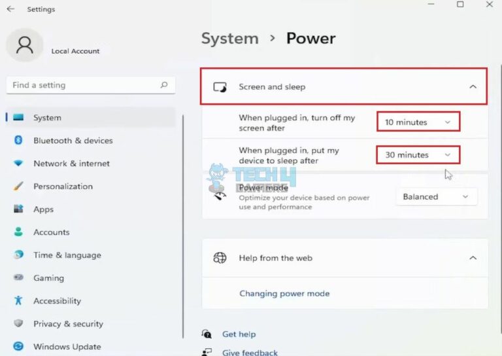The height and width of the screenshot is (356, 502).
Task: Collapse the Screen and sleep section
Action: point(473,86)
